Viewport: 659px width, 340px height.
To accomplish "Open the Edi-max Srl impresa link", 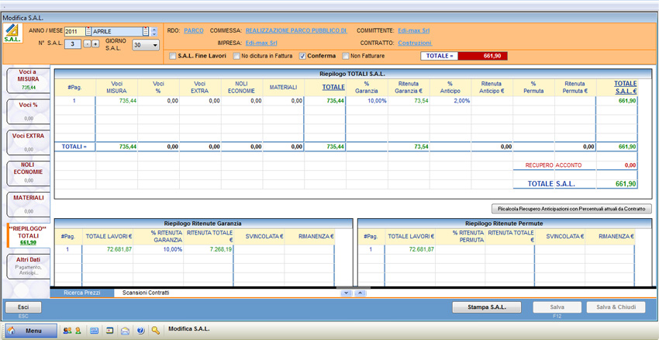I will point(261,43).
